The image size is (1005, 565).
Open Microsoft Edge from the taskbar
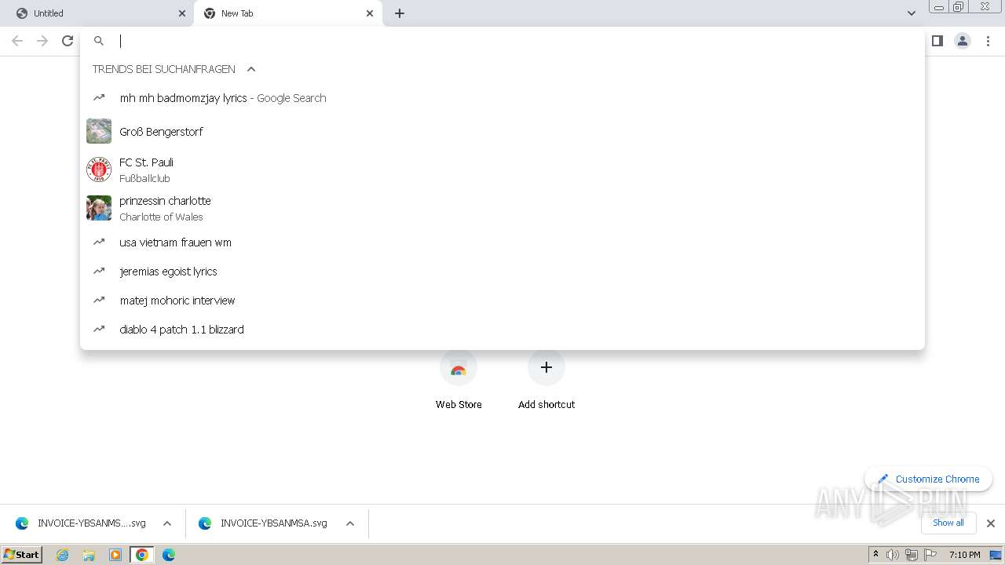[x=169, y=555]
